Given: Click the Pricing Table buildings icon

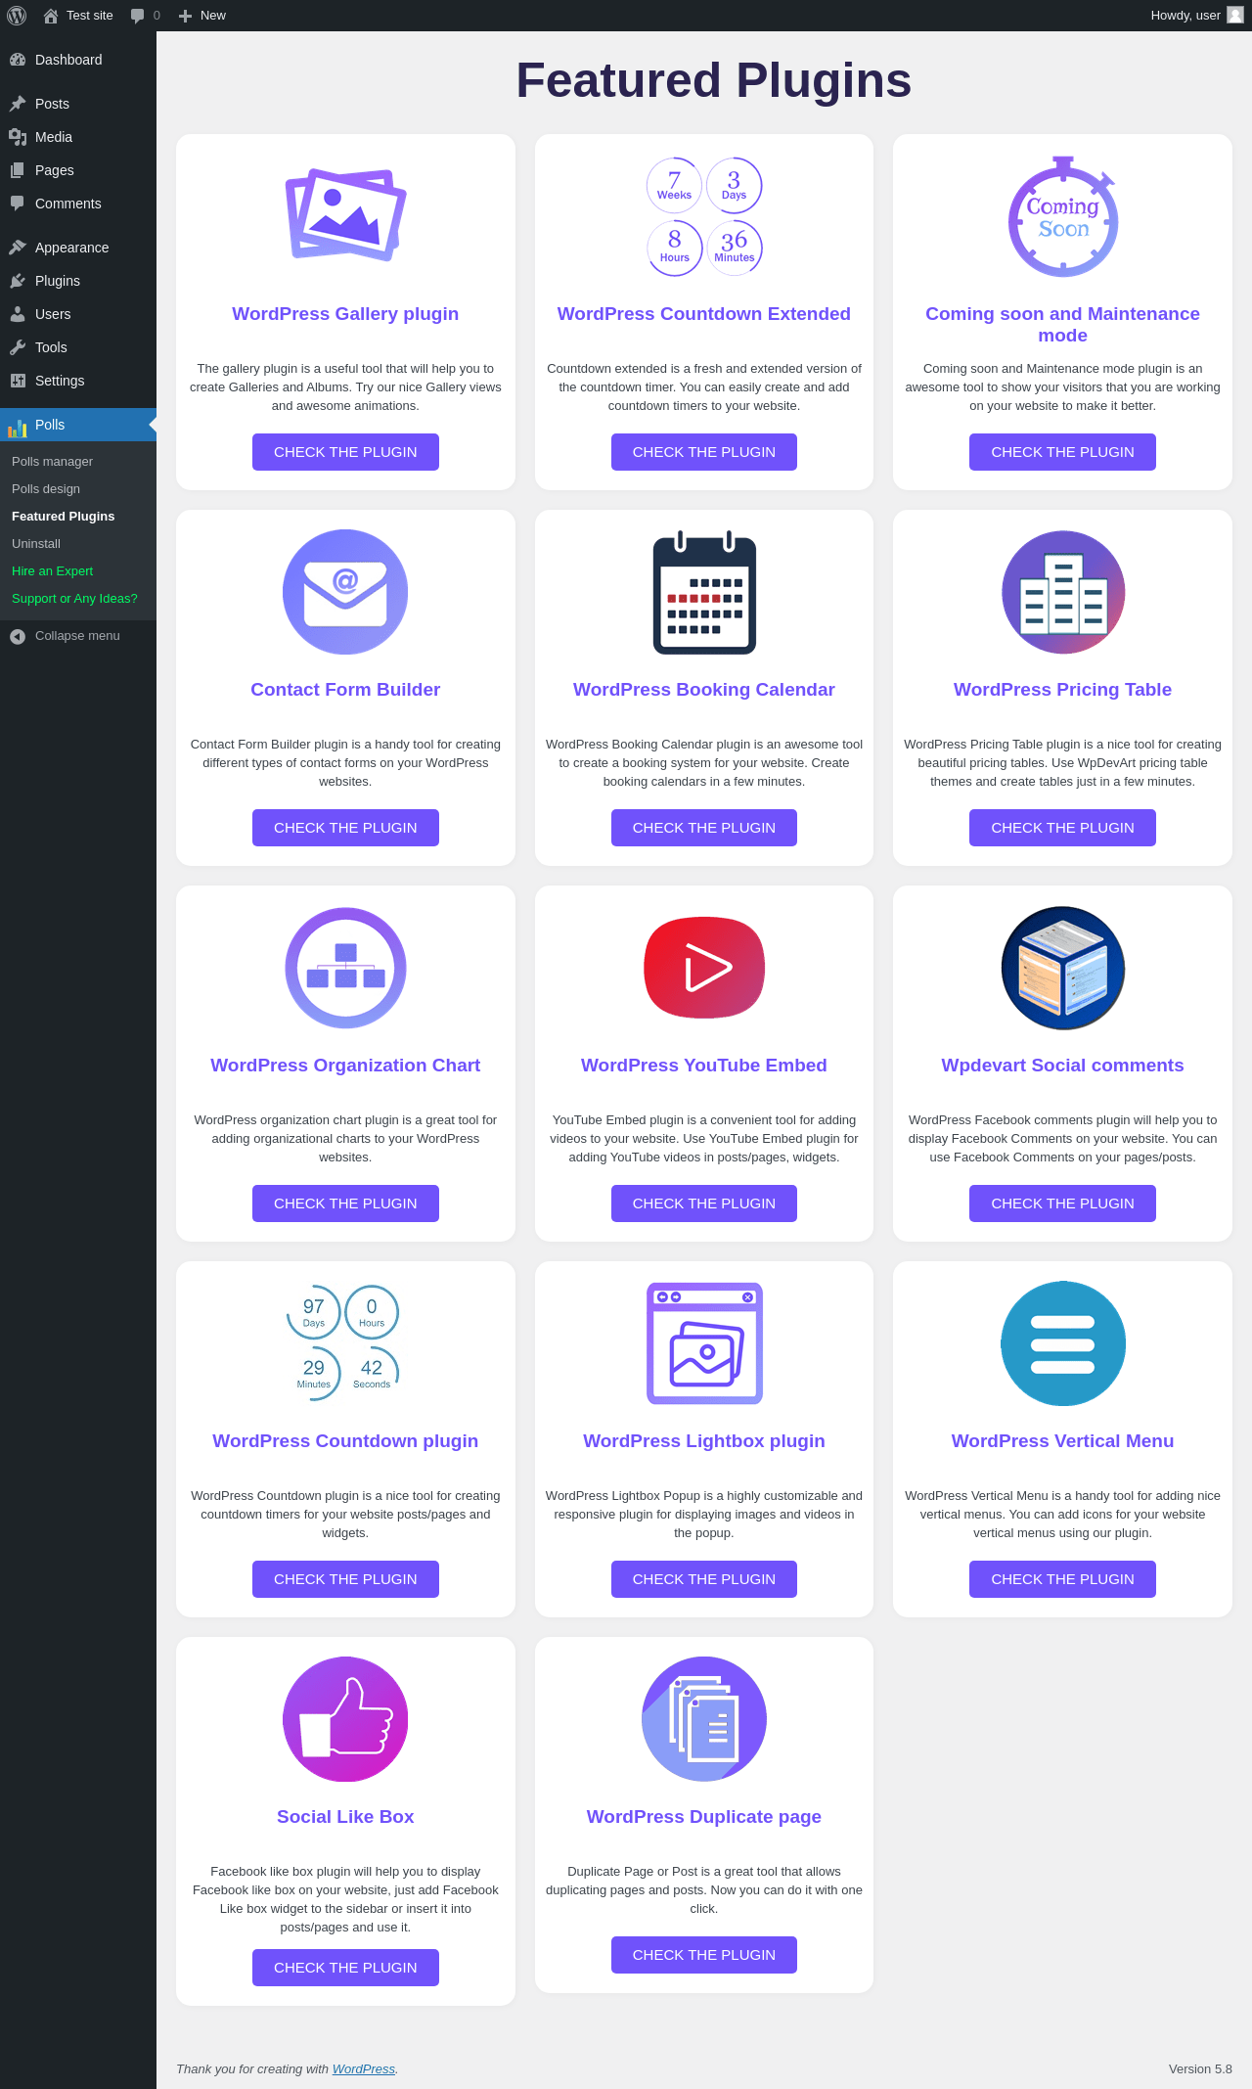Looking at the screenshot, I should (x=1063, y=592).
